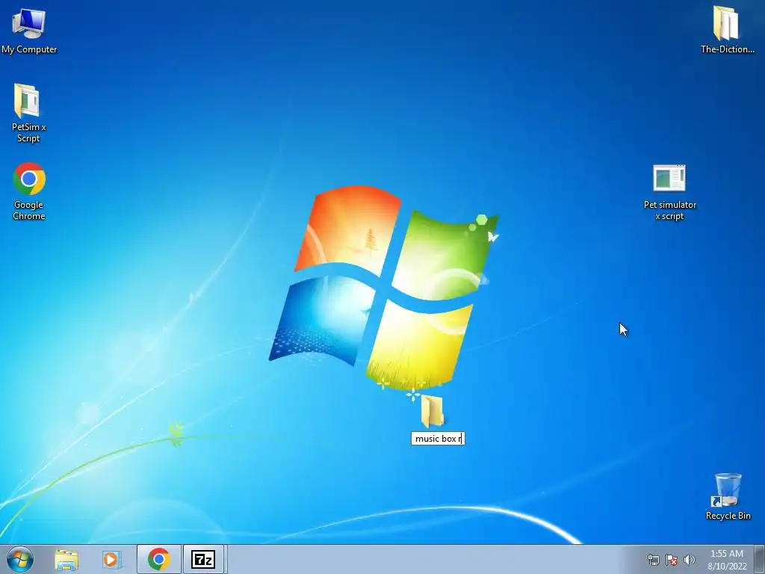Open the volume speaker tray icon

tap(690, 560)
